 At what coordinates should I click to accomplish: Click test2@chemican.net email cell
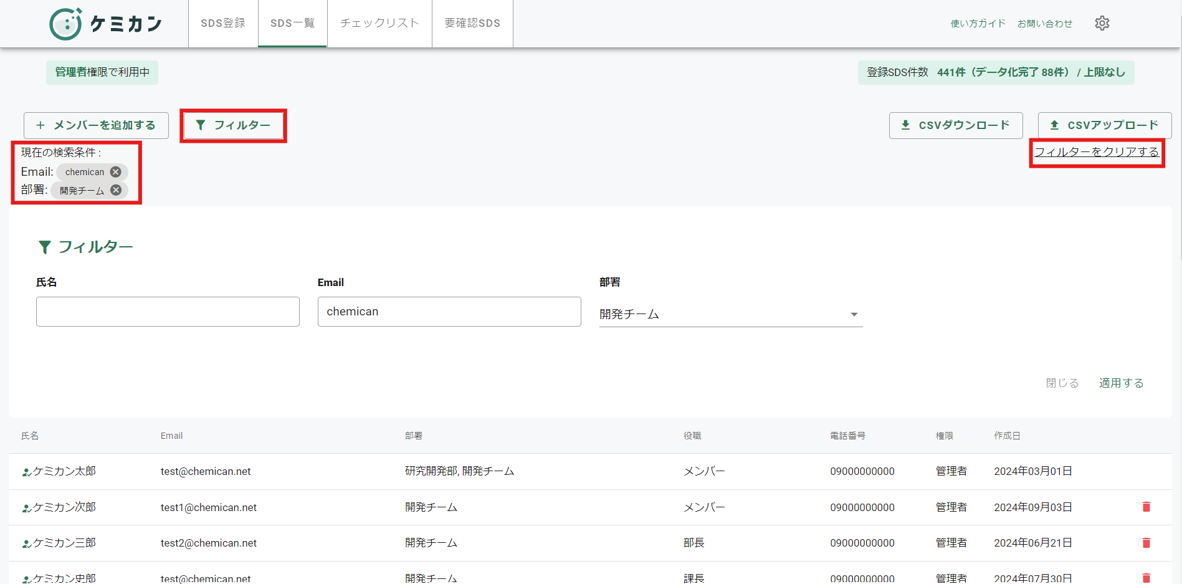point(209,543)
